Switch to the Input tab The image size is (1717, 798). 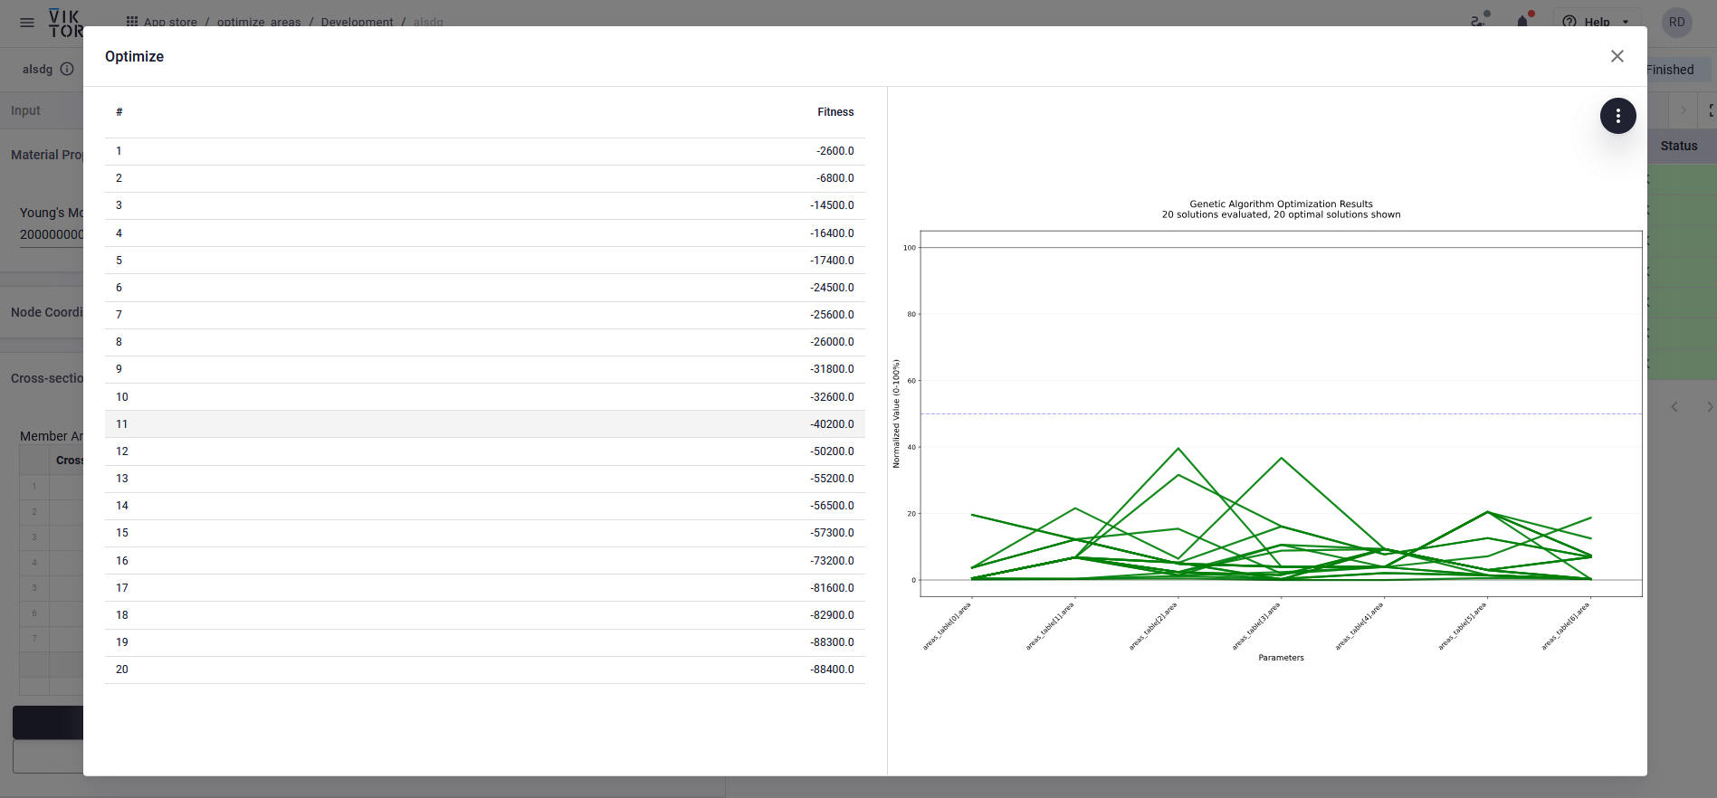pyautogui.click(x=25, y=110)
